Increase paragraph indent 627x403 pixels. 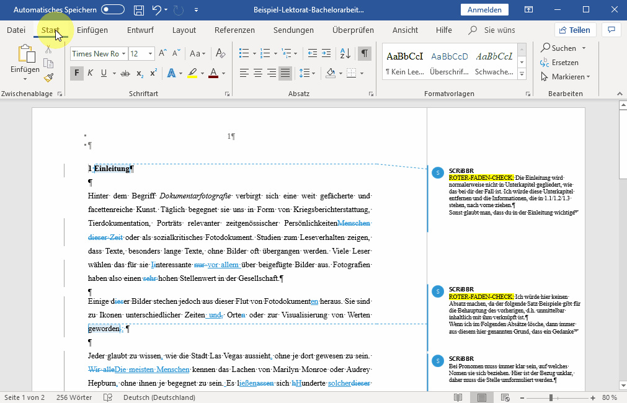[x=326, y=53]
